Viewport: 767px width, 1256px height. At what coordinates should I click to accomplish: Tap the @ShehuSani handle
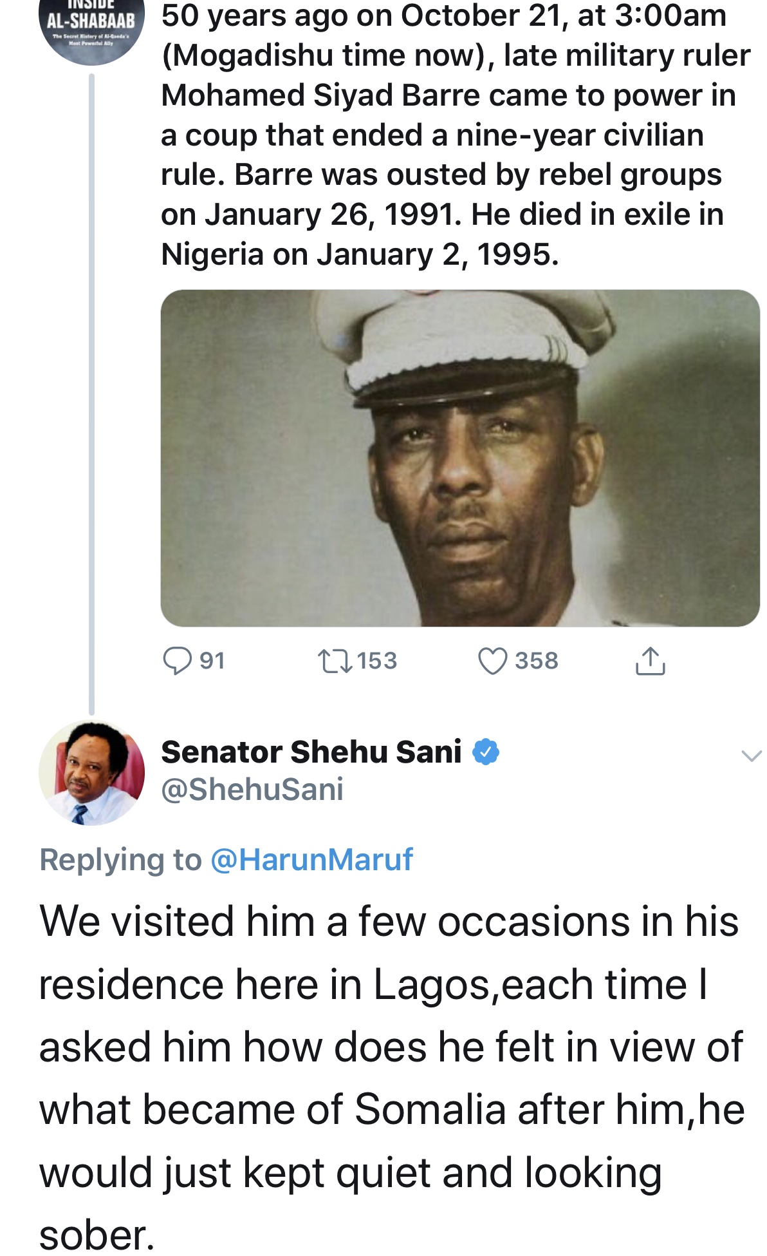tap(252, 790)
